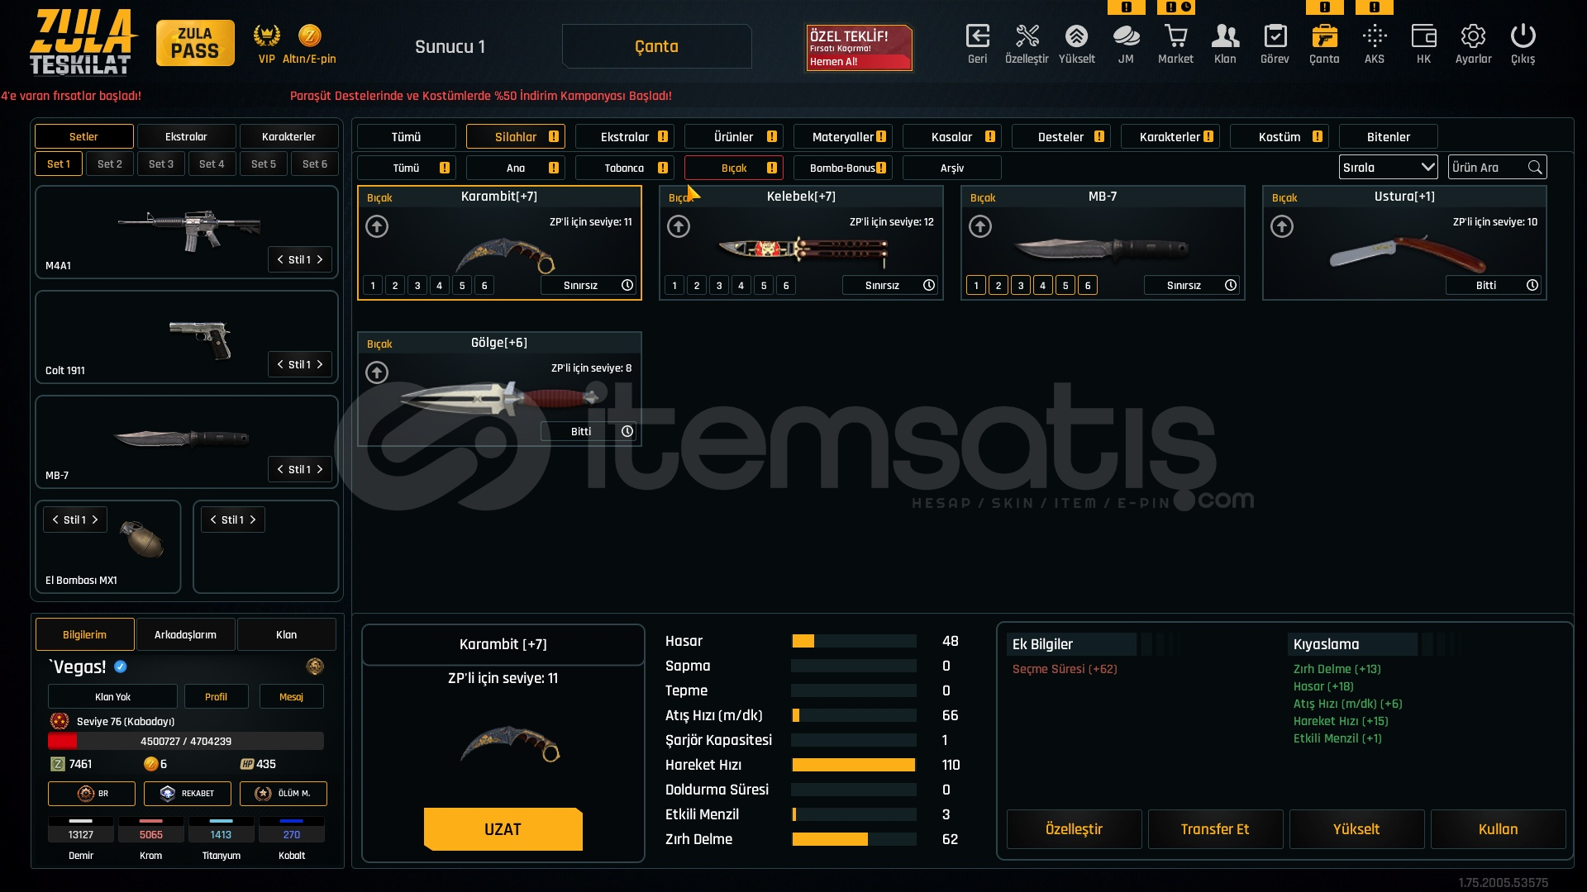The image size is (1587, 892).
Task: Click previous style arrow for Colt 1911
Action: [280, 364]
